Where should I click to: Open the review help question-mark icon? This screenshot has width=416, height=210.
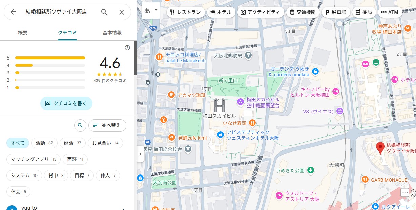127,48
